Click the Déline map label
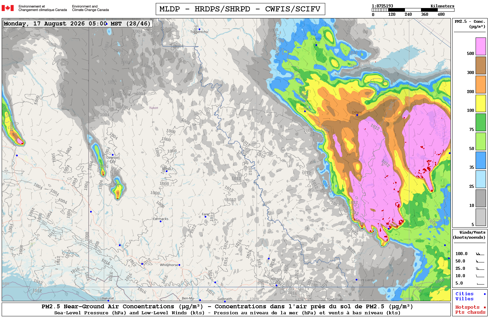Image resolution: width=489 pixels, height=318 pixels. [357, 112]
